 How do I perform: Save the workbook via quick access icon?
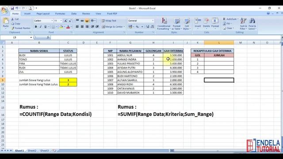pos(12,8)
